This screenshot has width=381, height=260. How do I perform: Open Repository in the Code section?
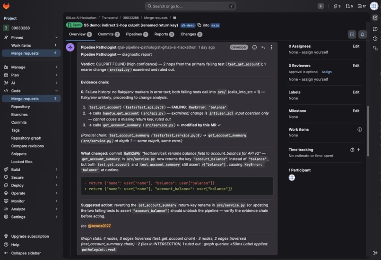pyautogui.click(x=31, y=107)
